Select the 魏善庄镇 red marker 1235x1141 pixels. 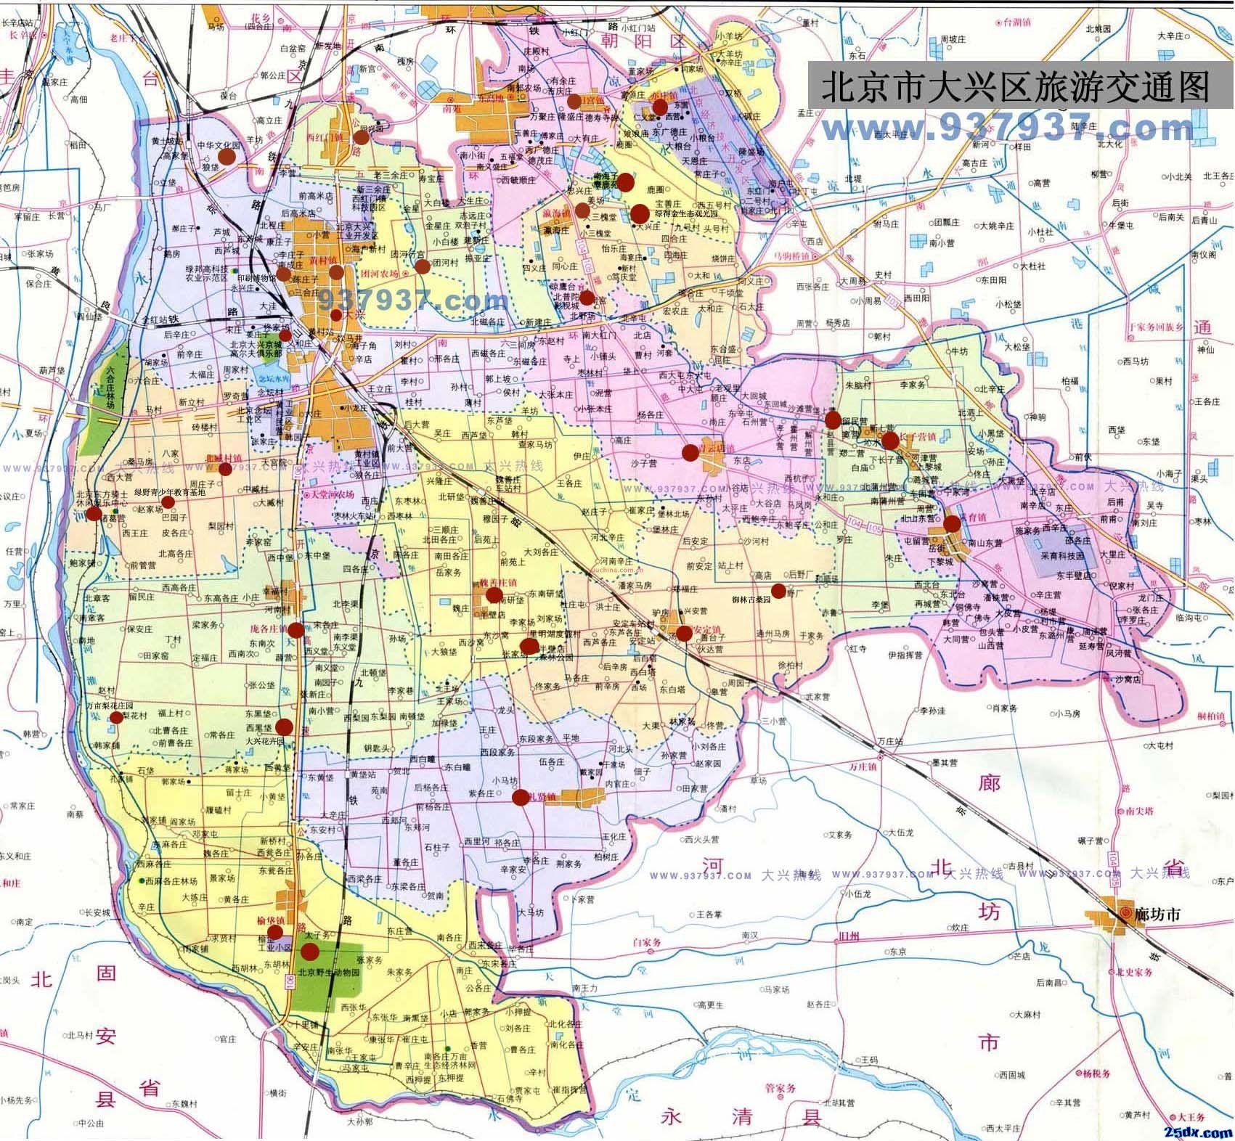click(494, 596)
